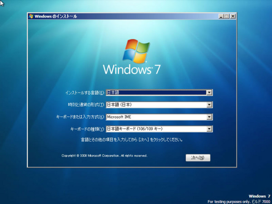Click the instruction text mentioning [次へ]
This screenshot has height=204, width=272.
(x=132, y=140)
